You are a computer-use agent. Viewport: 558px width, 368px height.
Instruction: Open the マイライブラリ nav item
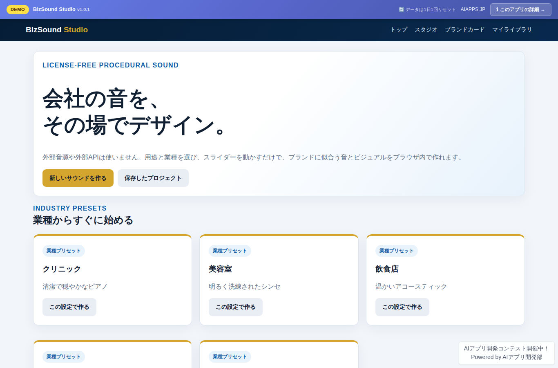pos(512,30)
